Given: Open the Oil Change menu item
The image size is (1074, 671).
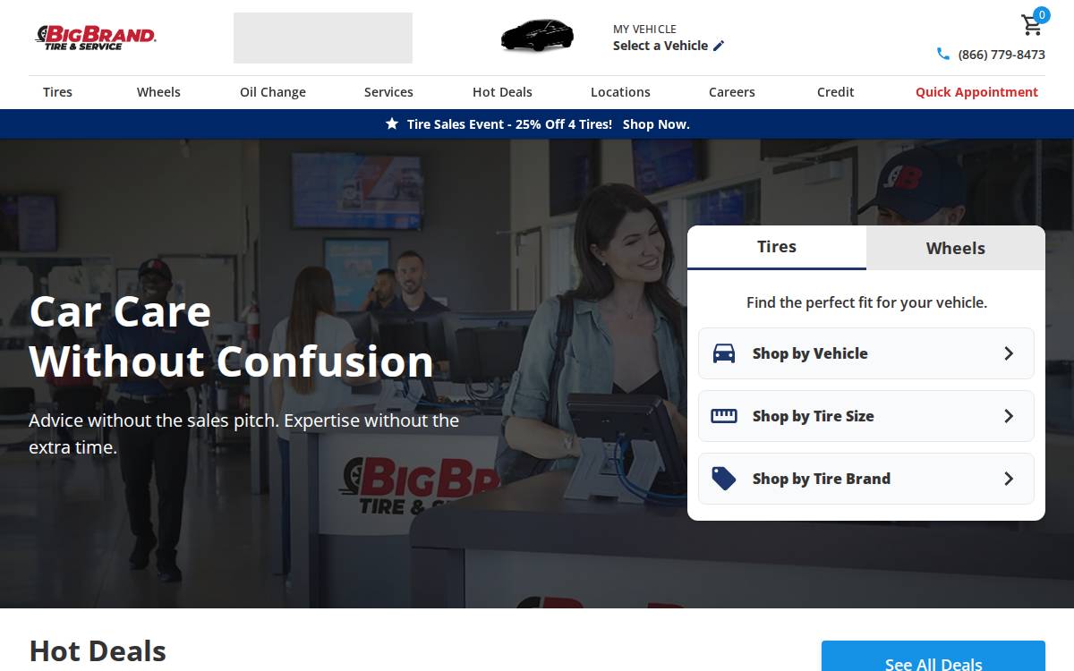Looking at the screenshot, I should [273, 92].
